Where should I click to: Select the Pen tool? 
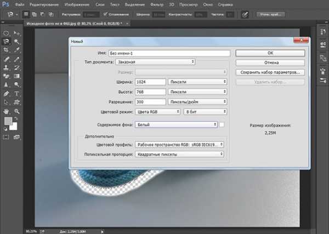[7, 94]
